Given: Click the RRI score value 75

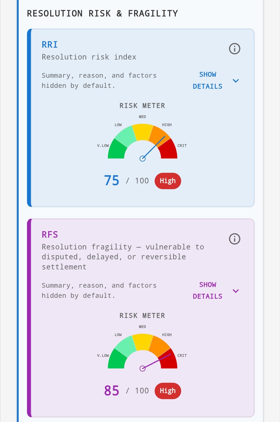Looking at the screenshot, I should tap(112, 181).
